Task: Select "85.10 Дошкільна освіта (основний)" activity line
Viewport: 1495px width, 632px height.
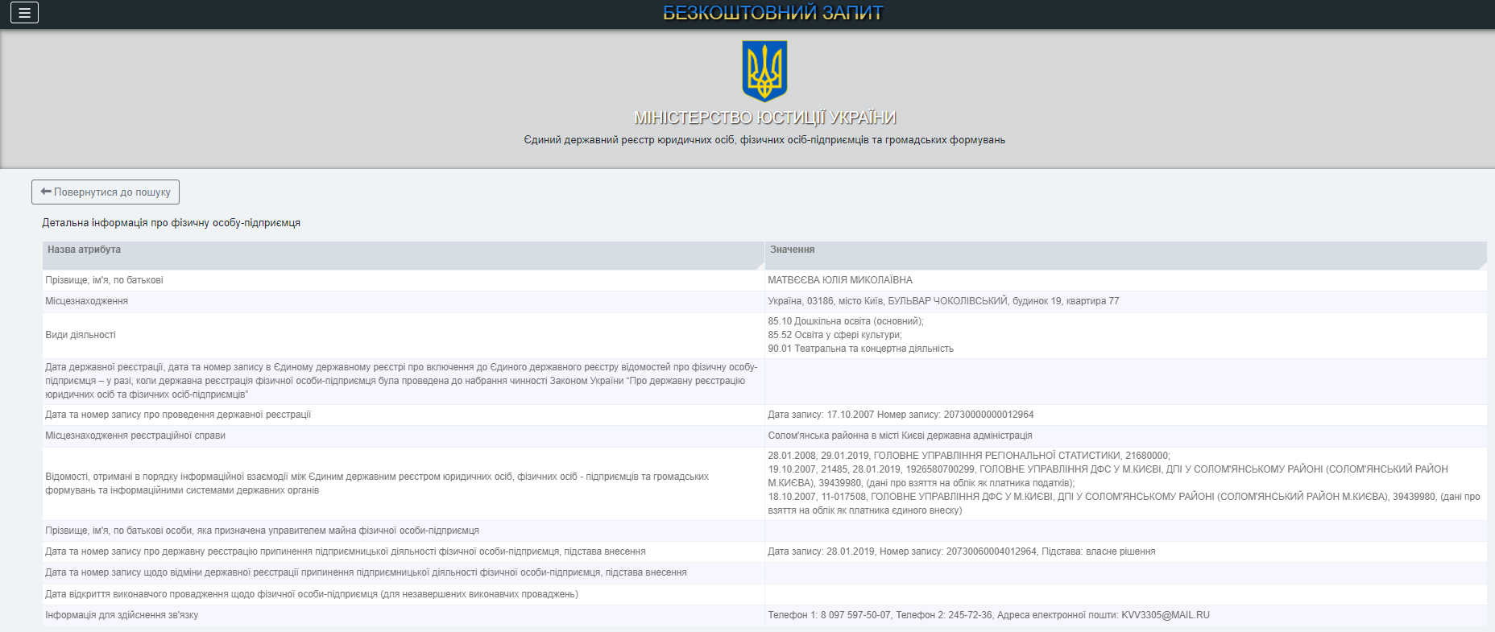Action: coord(845,321)
